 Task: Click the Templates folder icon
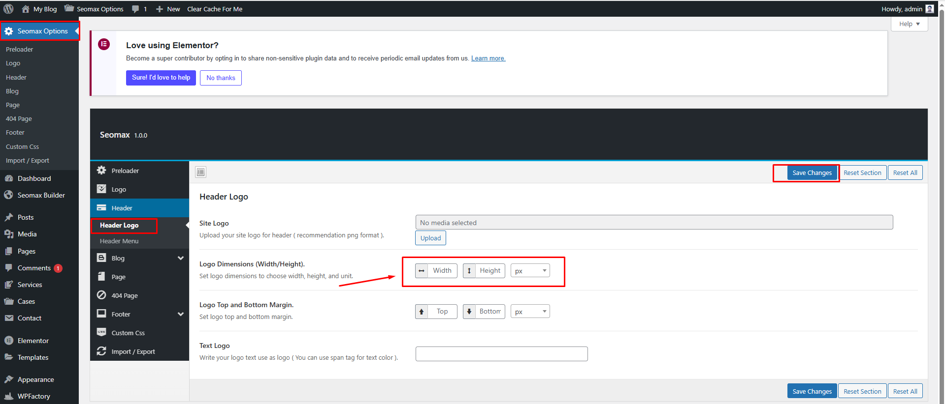(9, 357)
